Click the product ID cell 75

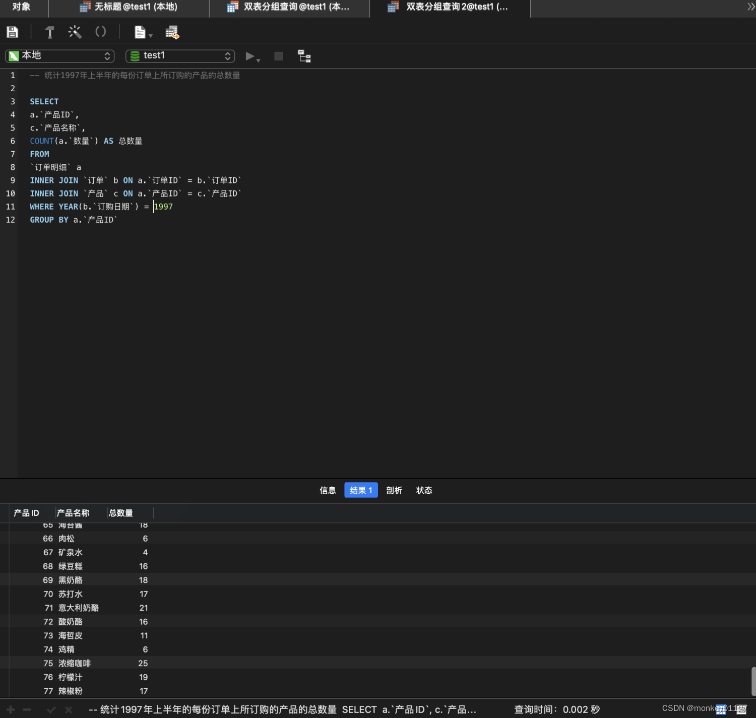[x=48, y=664]
